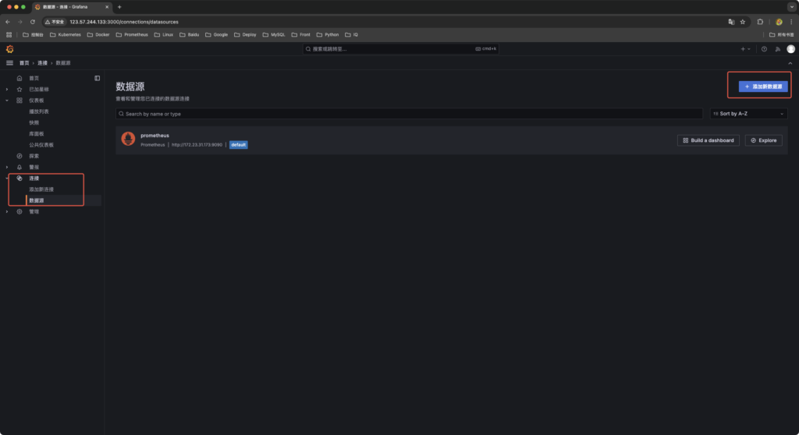Toggle the hamburger navigation menu

10,62
